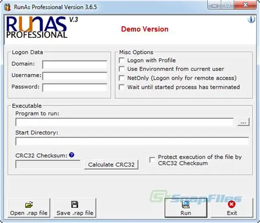Click the RunAs app icon in the title bar
The width and height of the screenshot is (260, 223).
pyautogui.click(x=8, y=7)
